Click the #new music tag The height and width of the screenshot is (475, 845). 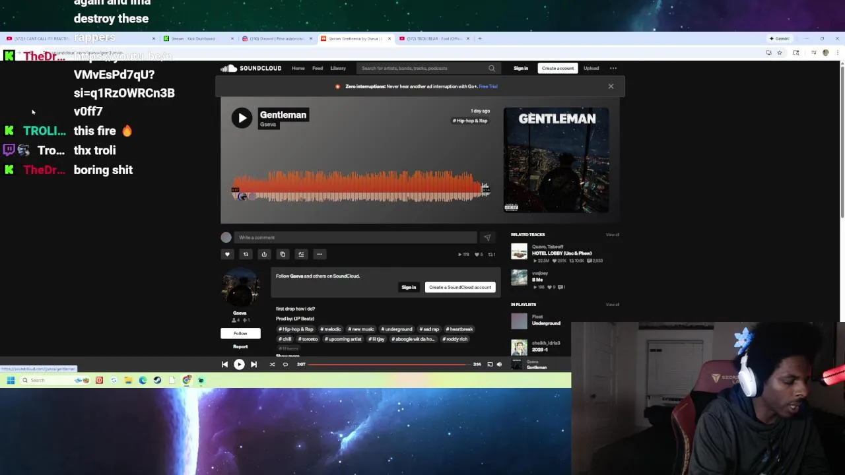pyautogui.click(x=361, y=329)
